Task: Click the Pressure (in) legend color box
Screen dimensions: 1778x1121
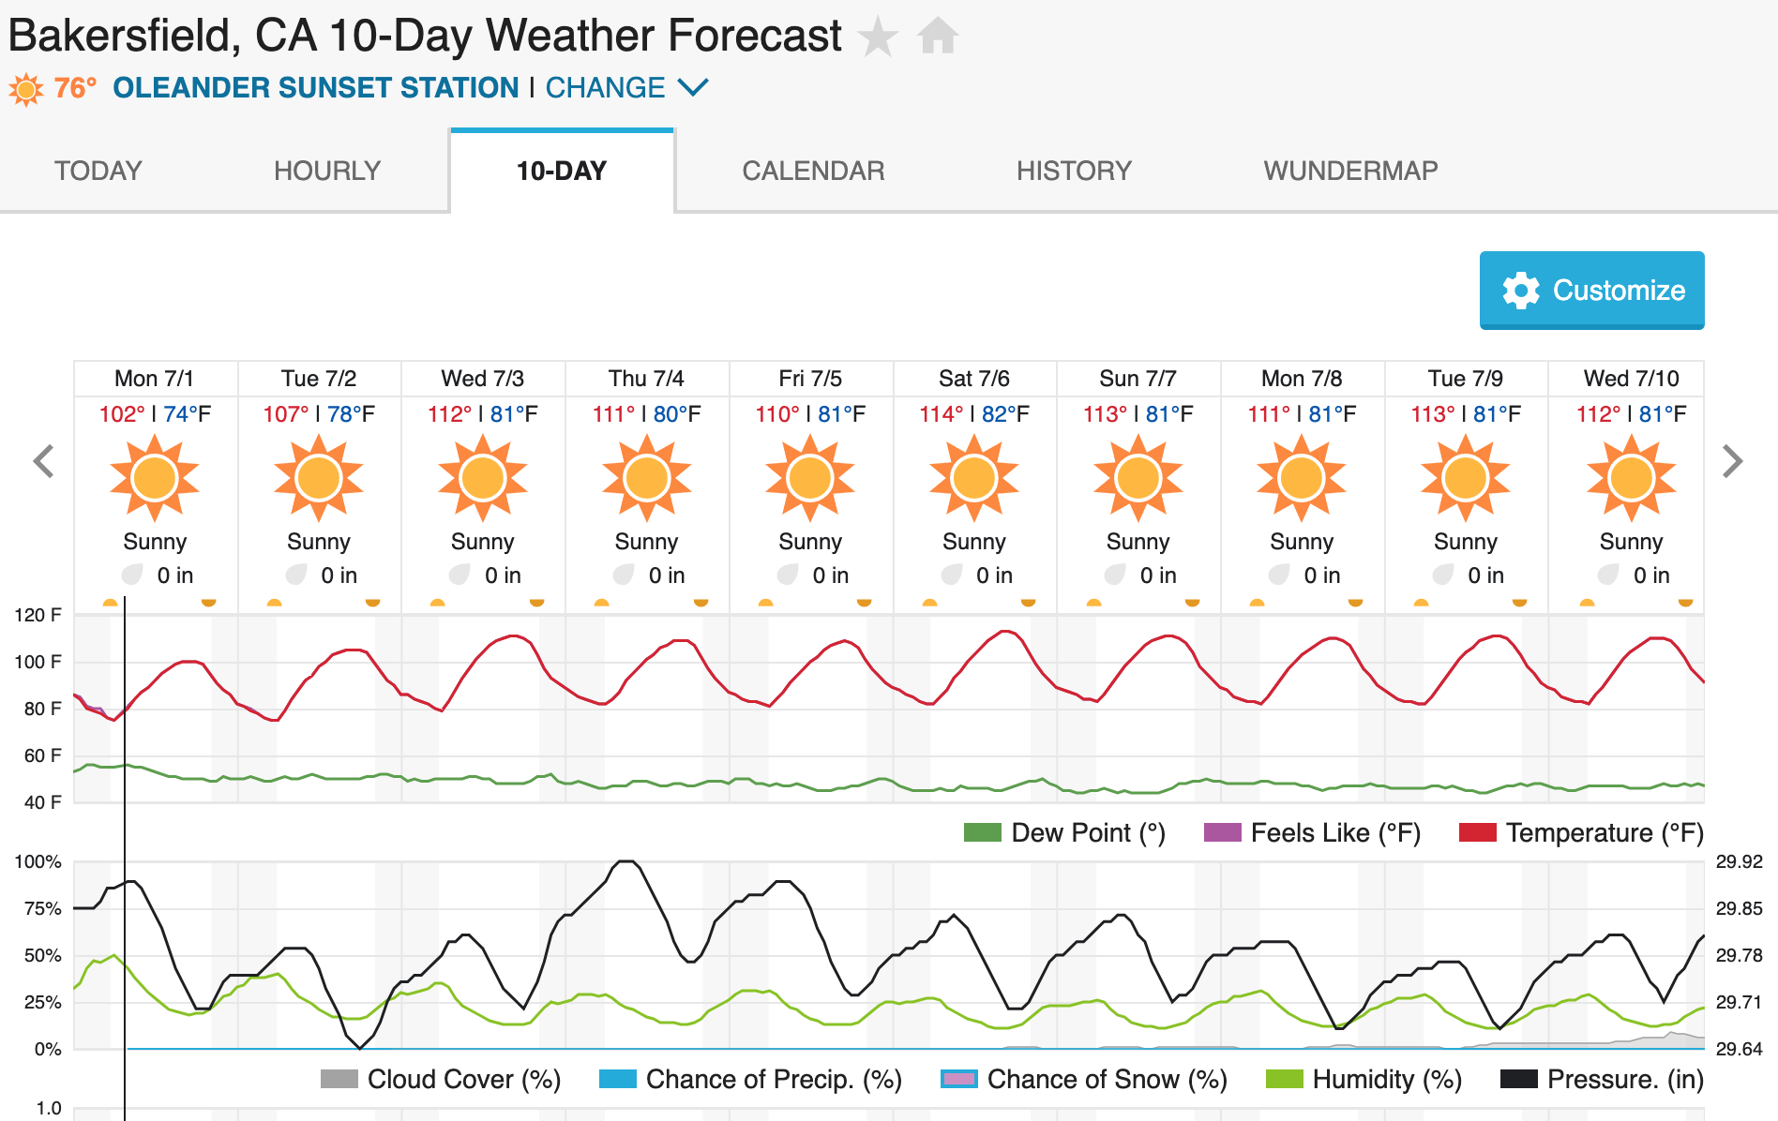Action: click(1521, 1079)
